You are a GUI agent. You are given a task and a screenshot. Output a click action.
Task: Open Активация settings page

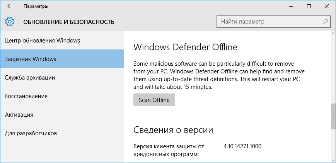tap(62, 115)
